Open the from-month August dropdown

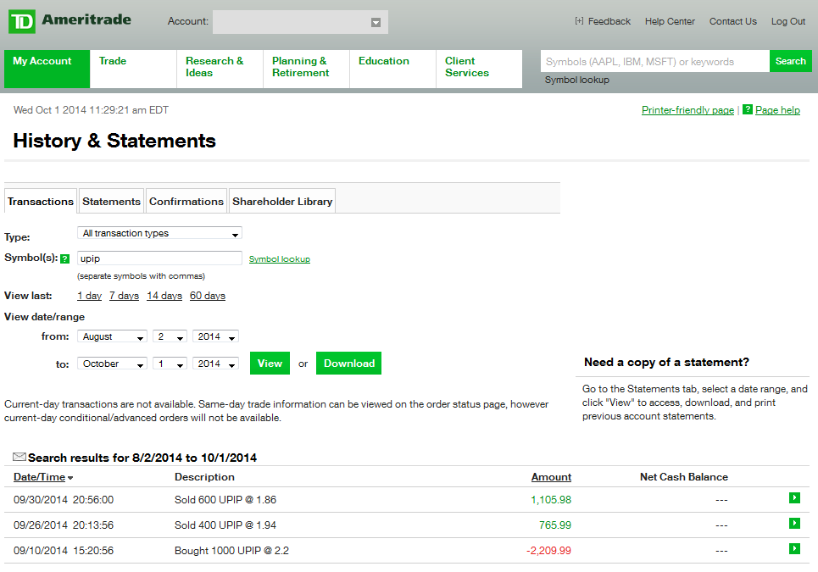(x=112, y=336)
